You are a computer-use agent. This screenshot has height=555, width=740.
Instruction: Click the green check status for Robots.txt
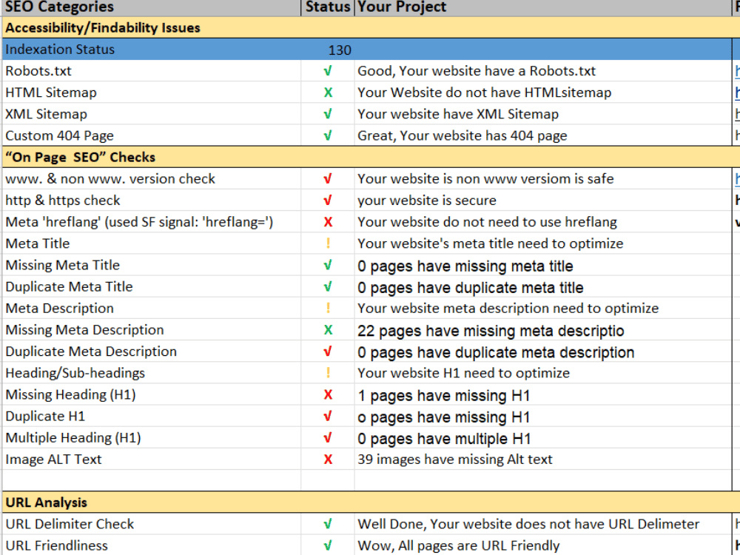(328, 71)
